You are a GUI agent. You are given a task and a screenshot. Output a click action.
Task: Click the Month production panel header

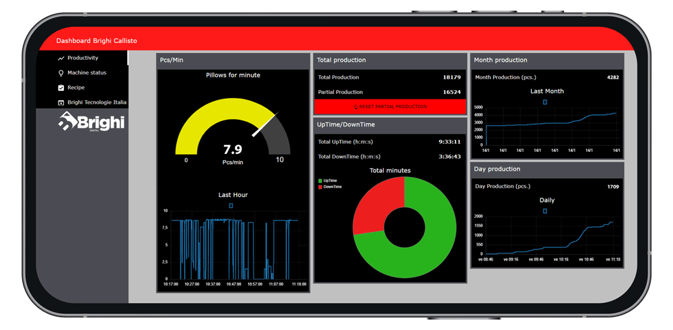pyautogui.click(x=547, y=60)
